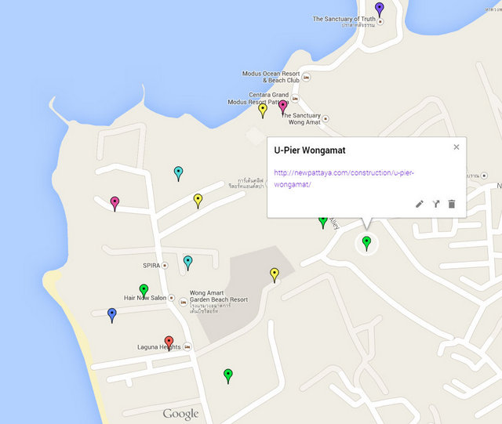The width and height of the screenshot is (502, 424).
Task: Click the green pin partly hidden by info window
Action: tap(323, 223)
